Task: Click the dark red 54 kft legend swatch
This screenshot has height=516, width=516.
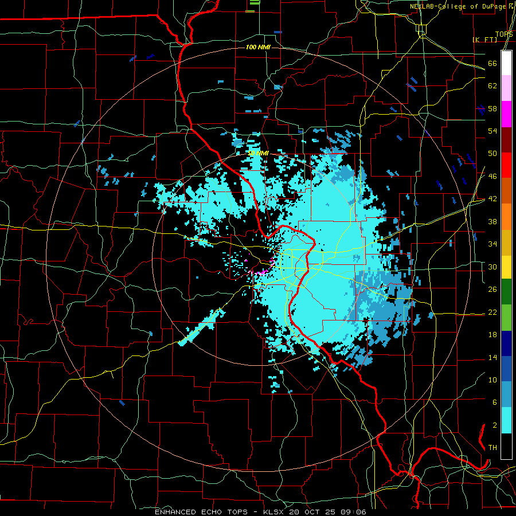Action: [506, 139]
